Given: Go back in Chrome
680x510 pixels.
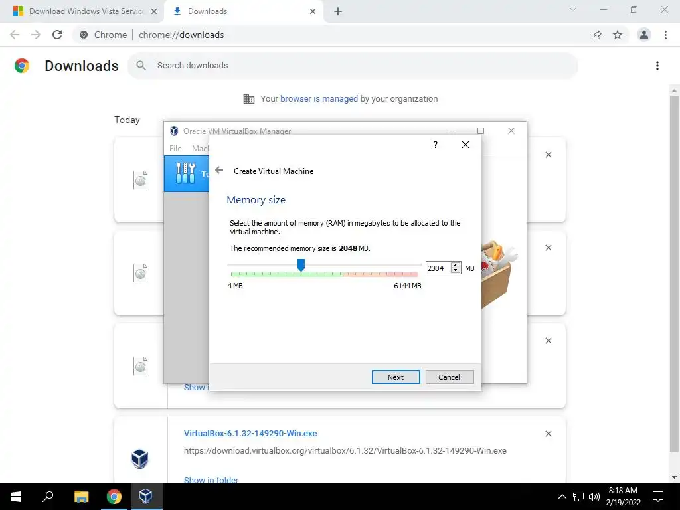Looking at the screenshot, I should pos(15,35).
